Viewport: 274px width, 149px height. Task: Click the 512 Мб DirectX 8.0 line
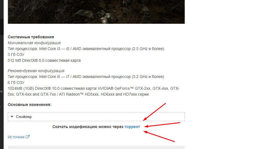[x=44, y=60]
